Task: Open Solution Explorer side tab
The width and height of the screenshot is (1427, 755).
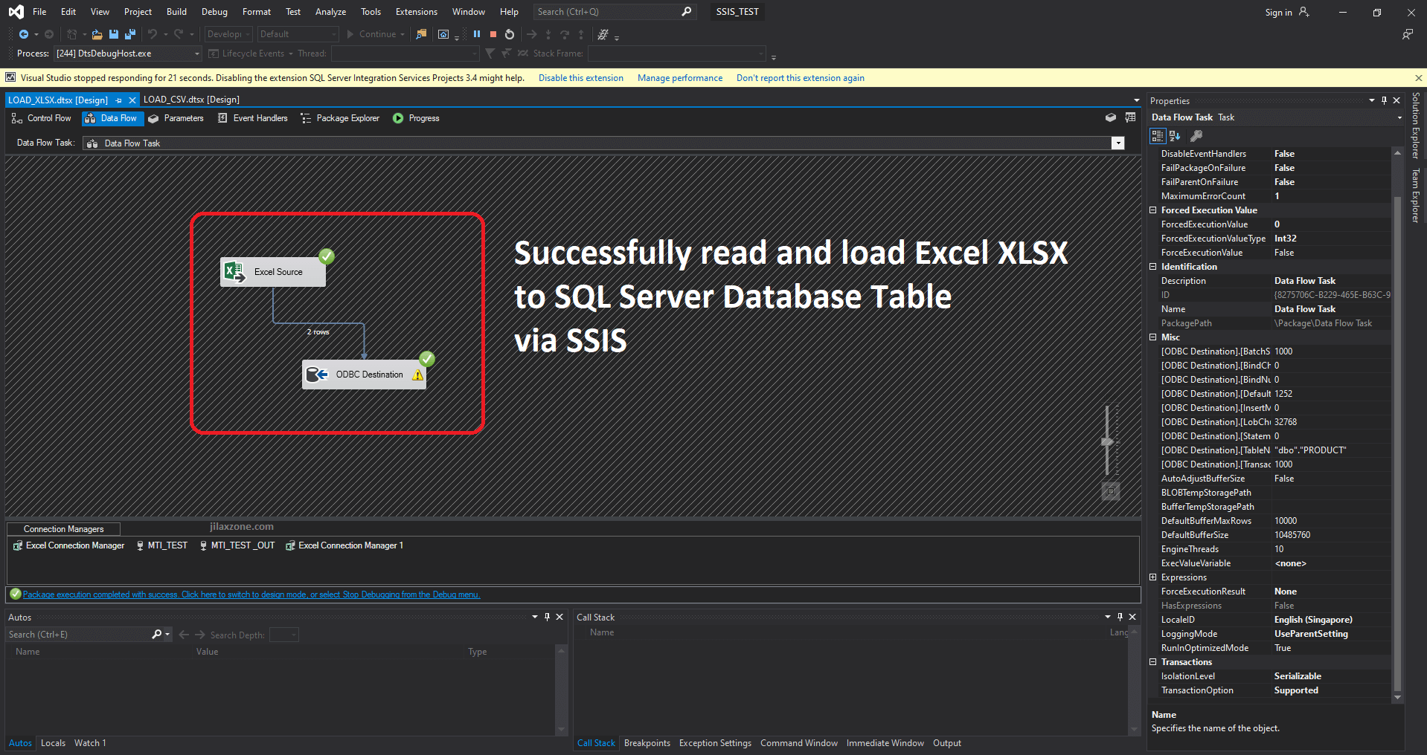Action: click(1416, 126)
